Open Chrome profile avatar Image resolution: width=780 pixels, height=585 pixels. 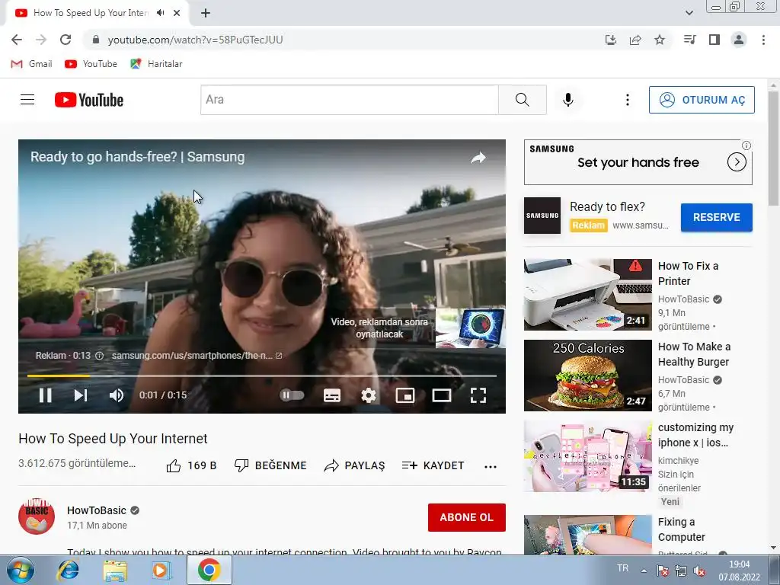click(x=739, y=40)
